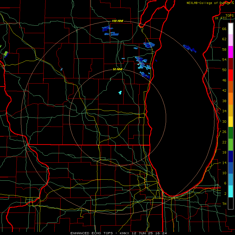
Task: Click the light pink legend swatch
Action: pyautogui.click(x=231, y=40)
